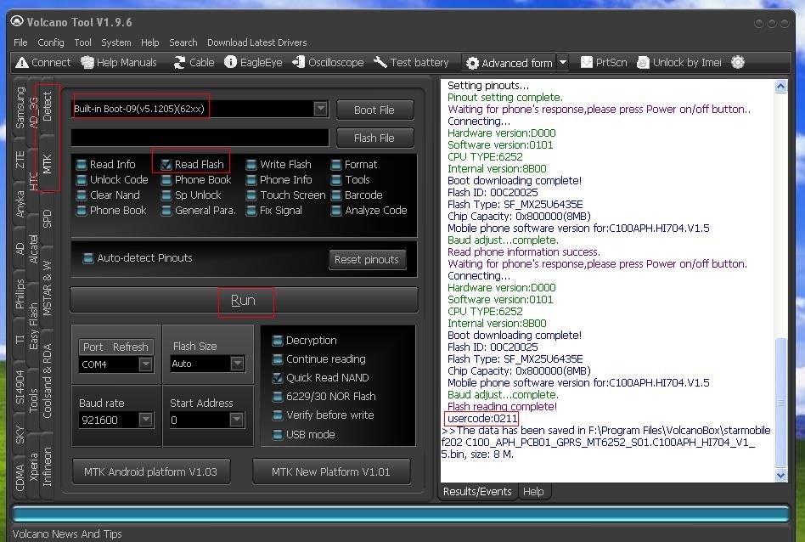This screenshot has height=542, width=805.
Task: Enable the Sp Unlock checkbox
Action: pyautogui.click(x=166, y=195)
